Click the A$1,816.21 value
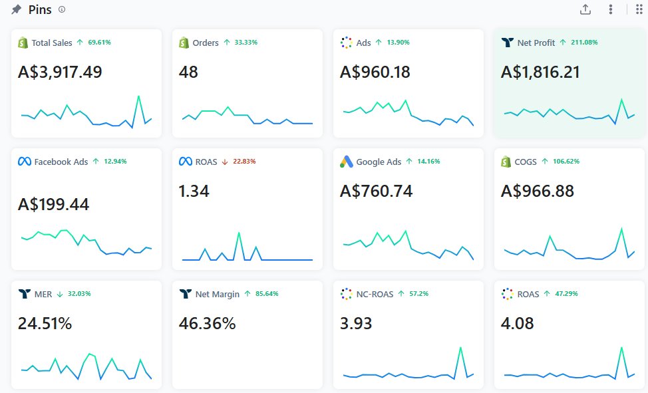Screen dimensions: 648x393 (540, 72)
